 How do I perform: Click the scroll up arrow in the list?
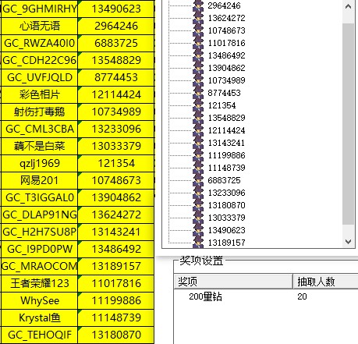(348, 6)
